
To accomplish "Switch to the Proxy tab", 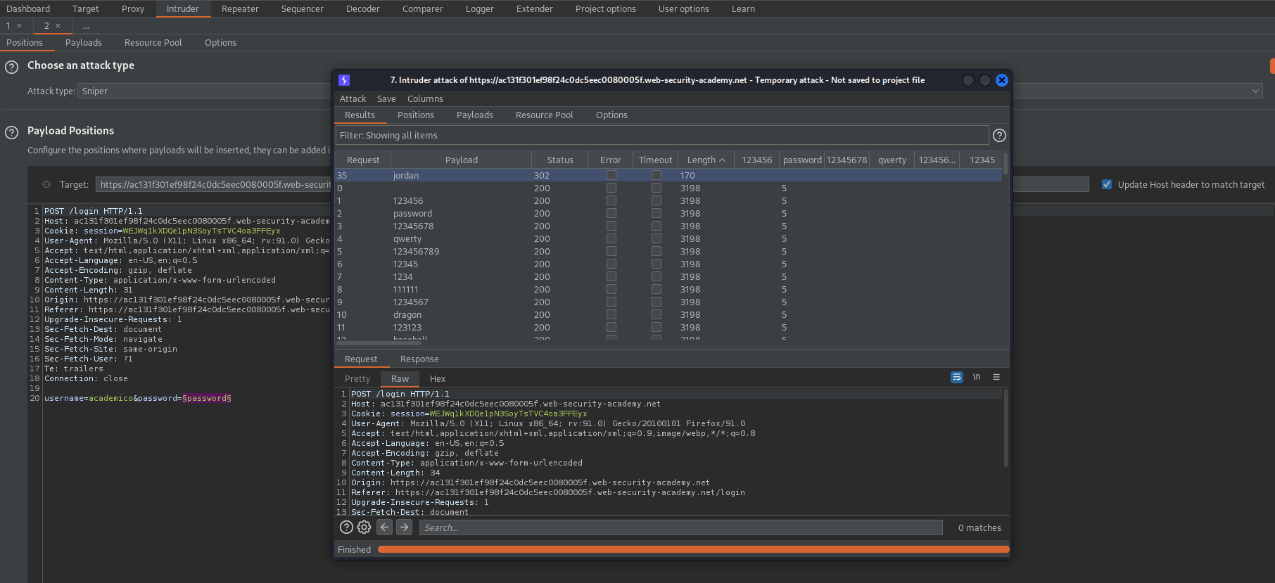I will point(133,9).
